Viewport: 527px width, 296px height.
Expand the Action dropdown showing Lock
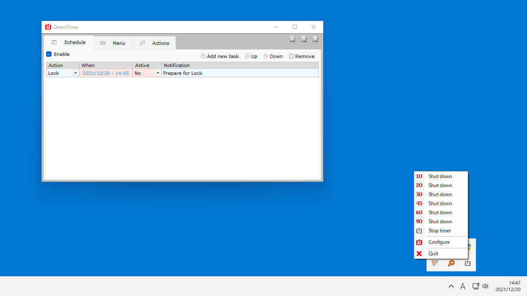pyautogui.click(x=75, y=73)
